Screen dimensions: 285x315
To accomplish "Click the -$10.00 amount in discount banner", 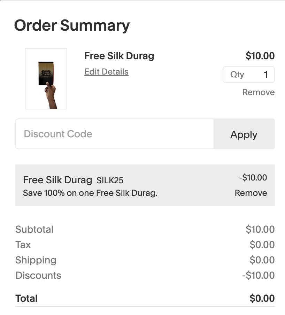I will click(253, 178).
